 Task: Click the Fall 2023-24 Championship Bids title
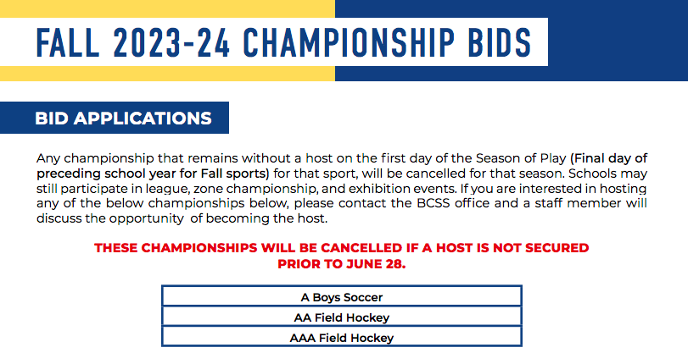pos(283,42)
